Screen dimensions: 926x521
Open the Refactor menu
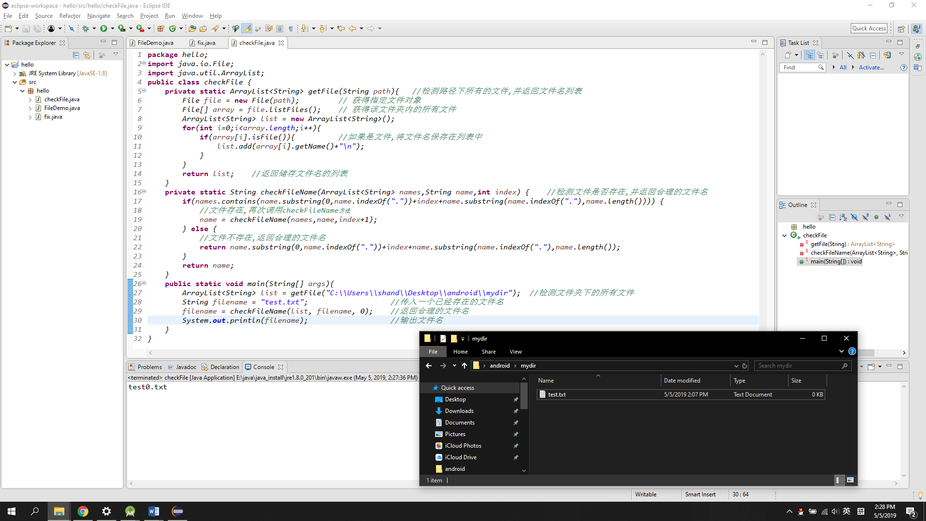[x=70, y=16]
